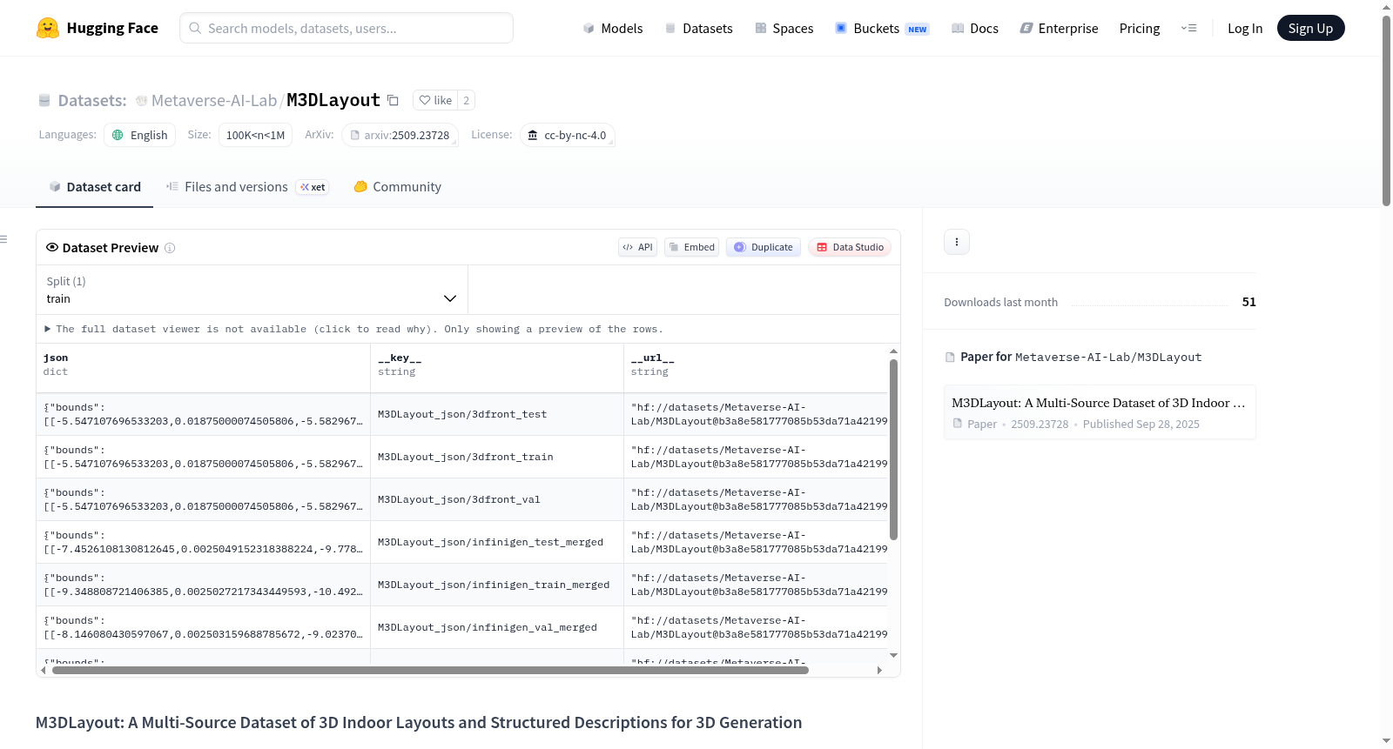Open the left-edge table of contents icon
The image size is (1393, 749).
[3, 239]
